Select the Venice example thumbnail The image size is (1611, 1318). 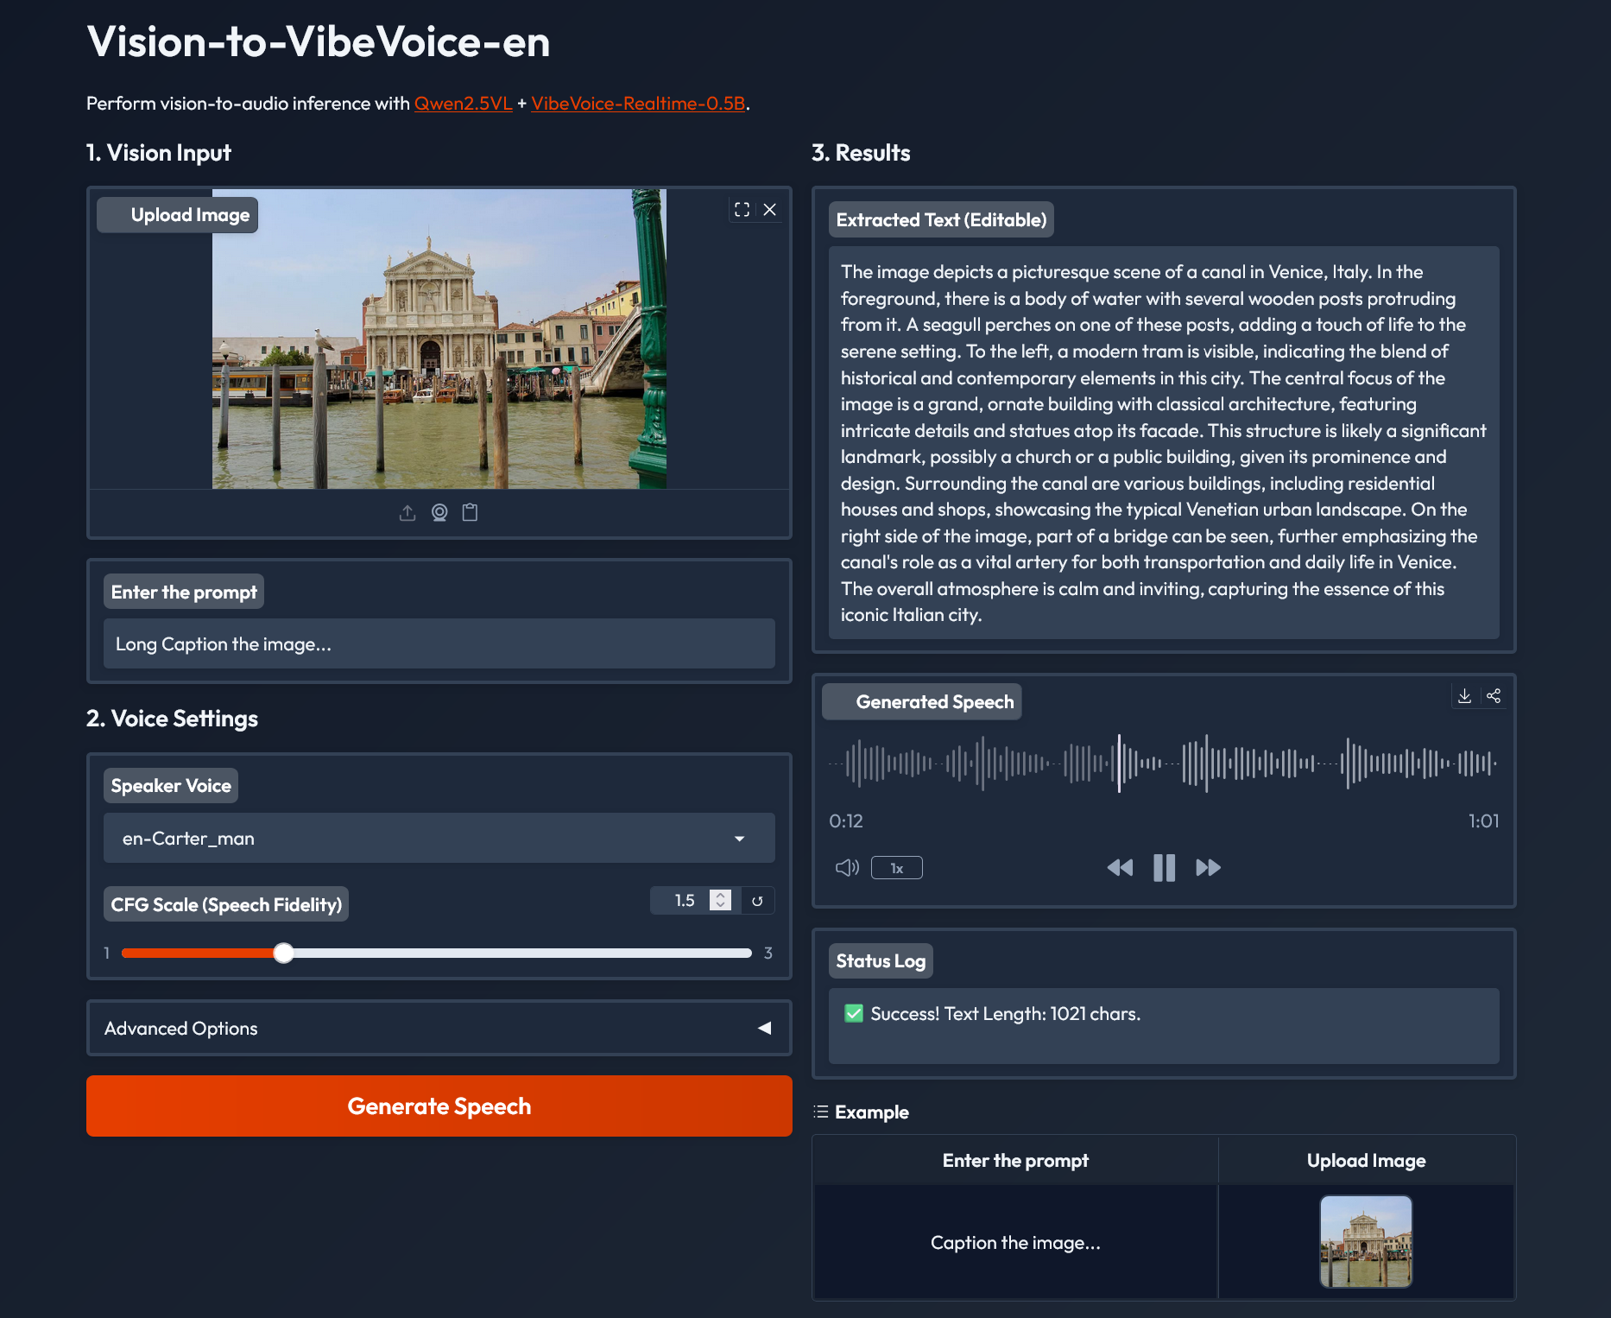(1366, 1242)
